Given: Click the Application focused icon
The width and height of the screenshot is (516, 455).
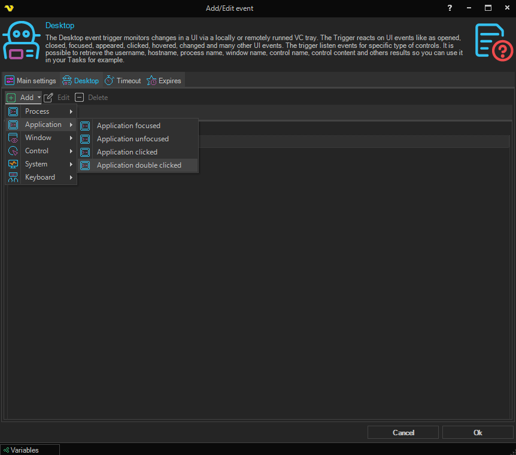Looking at the screenshot, I should (85, 126).
